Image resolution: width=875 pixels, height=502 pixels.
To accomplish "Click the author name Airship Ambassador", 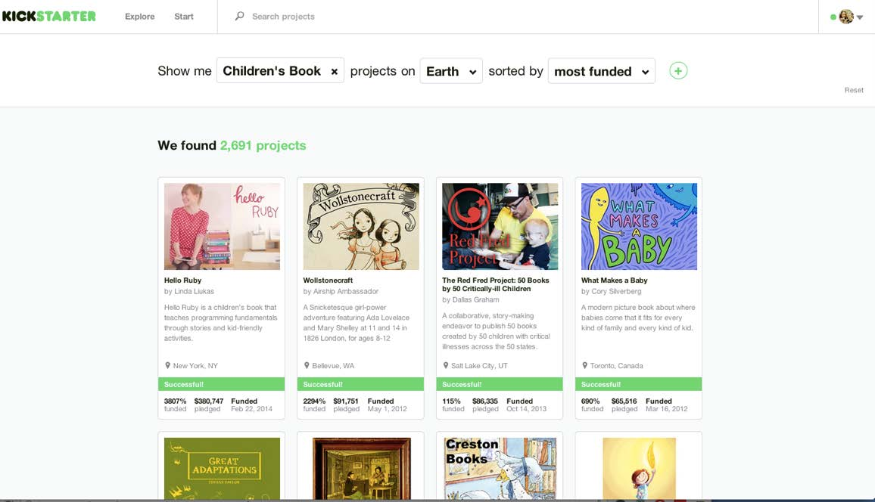I will [345, 291].
